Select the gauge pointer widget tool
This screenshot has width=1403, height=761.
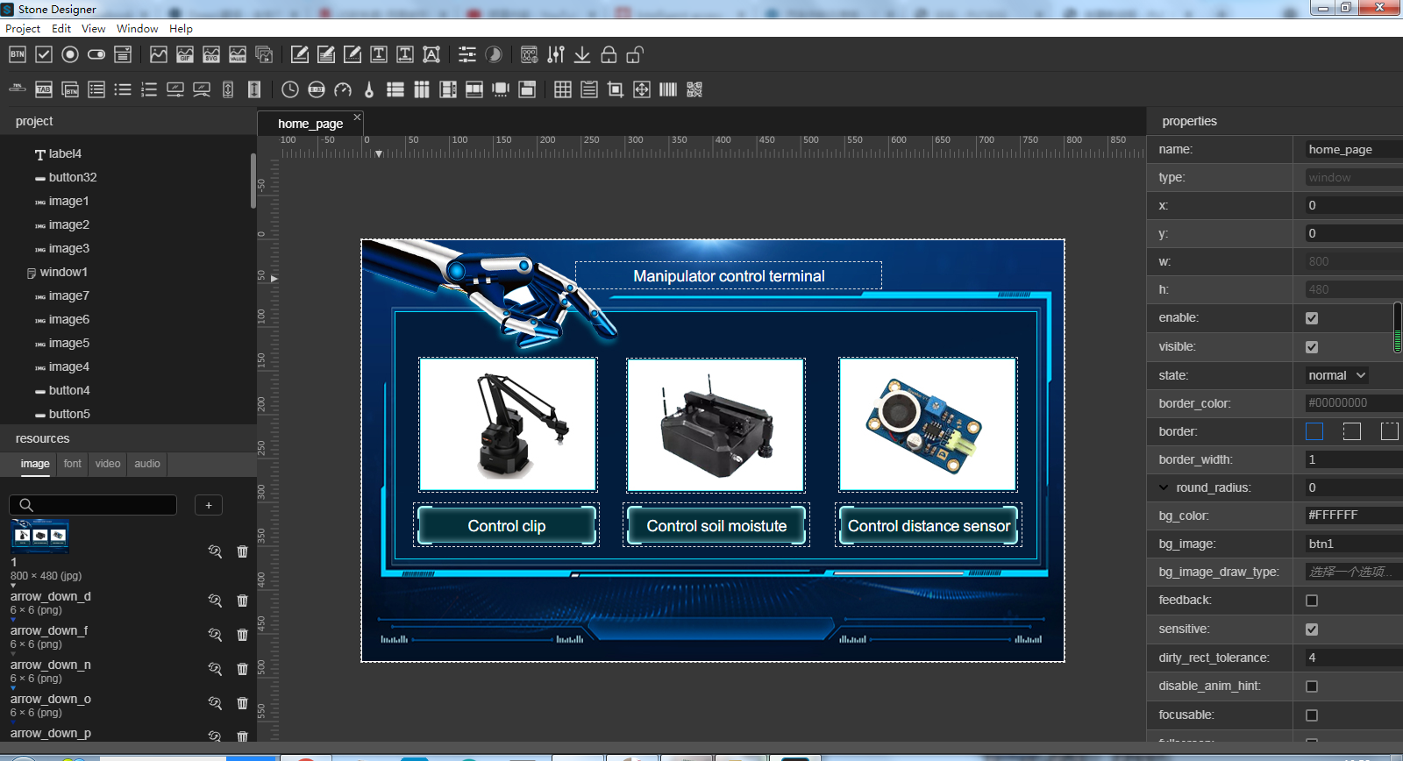369,89
